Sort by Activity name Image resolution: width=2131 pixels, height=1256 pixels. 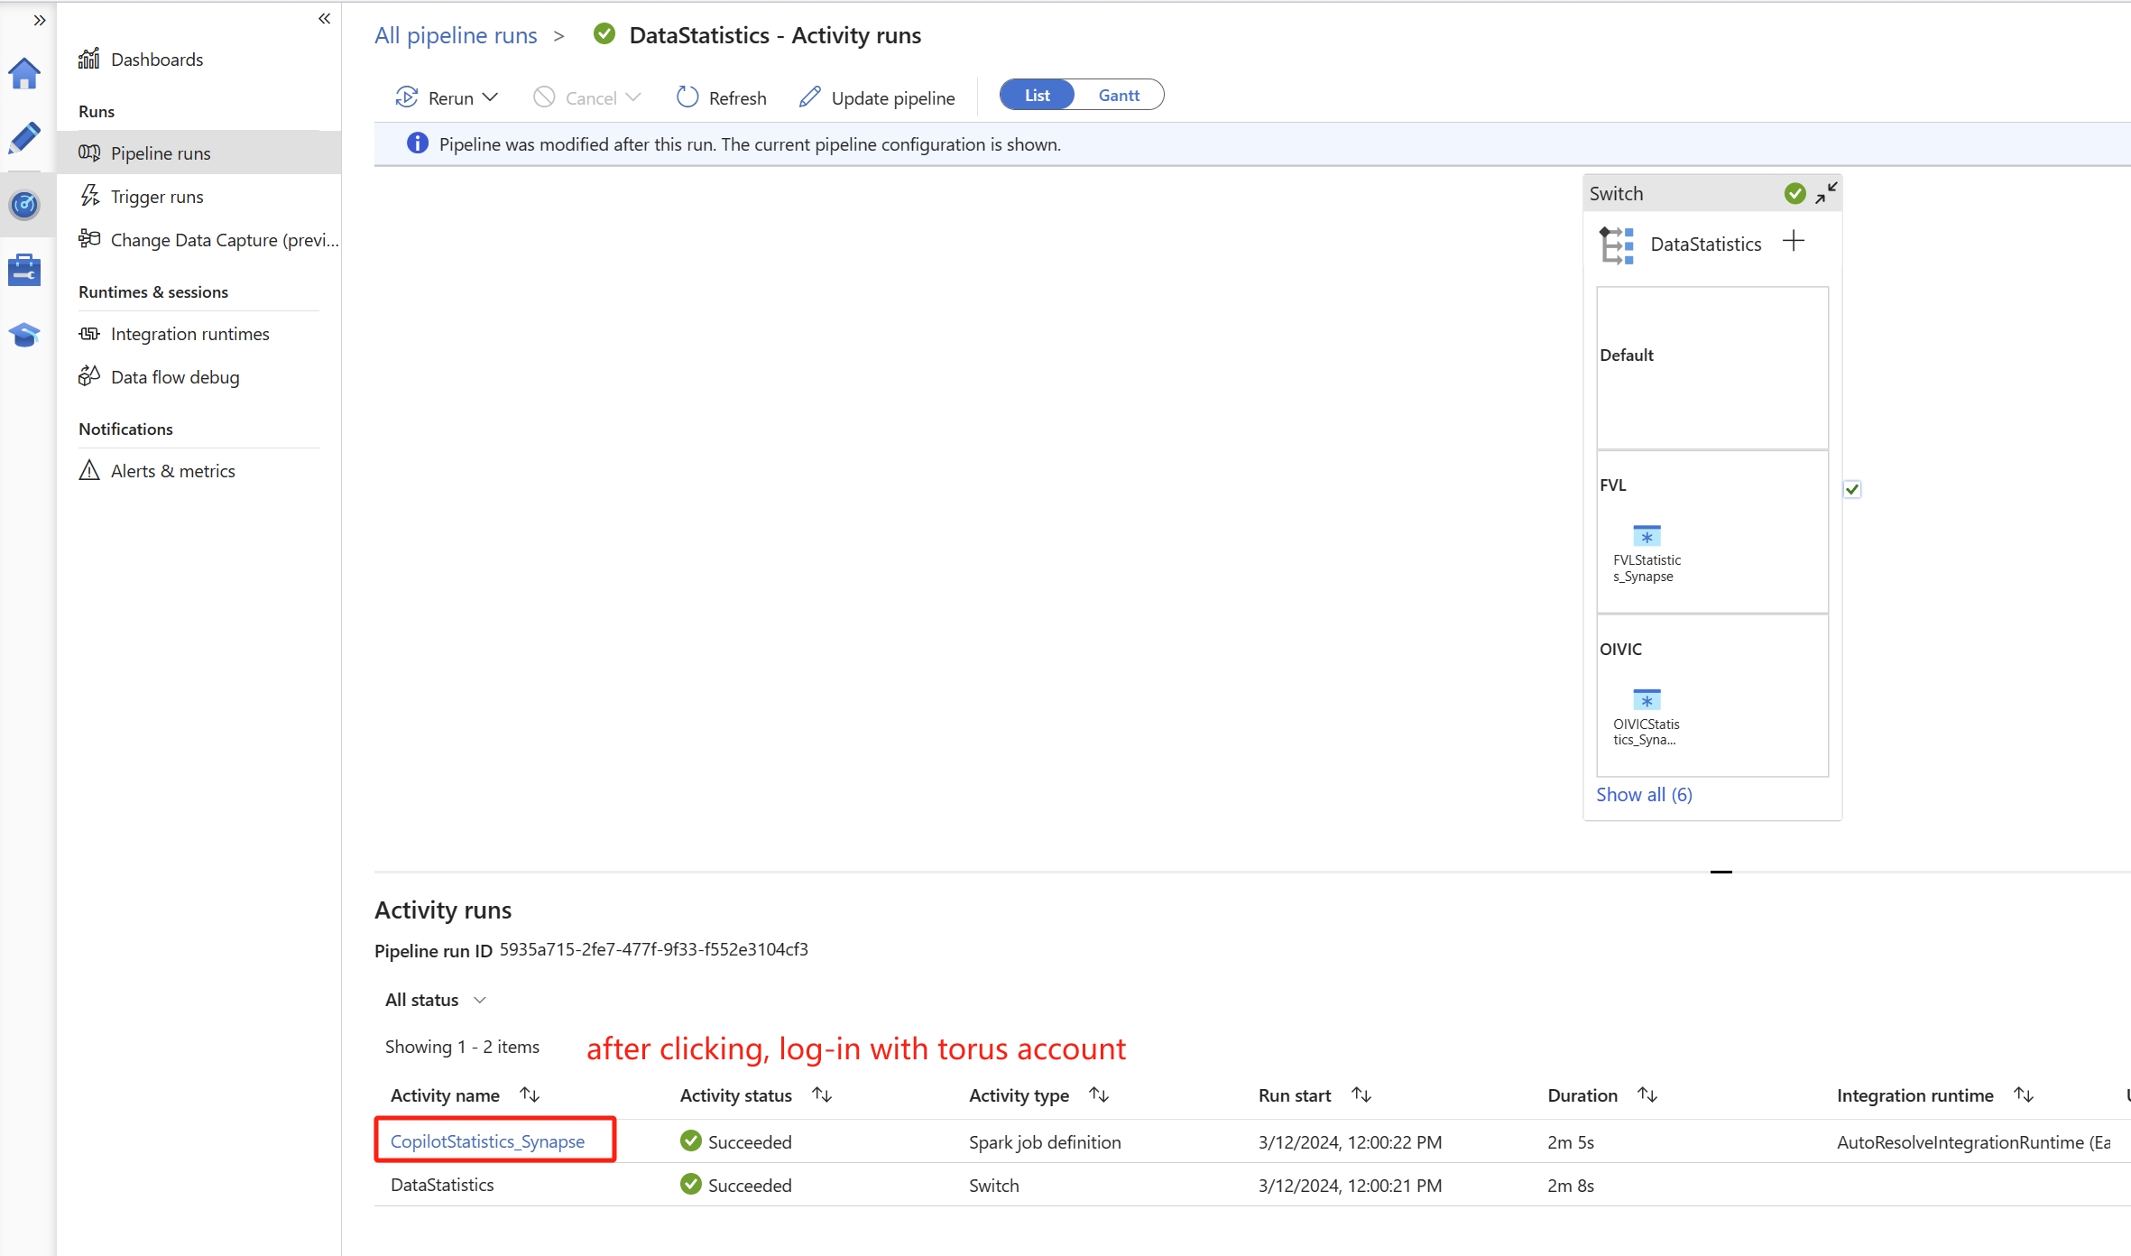coord(530,1094)
